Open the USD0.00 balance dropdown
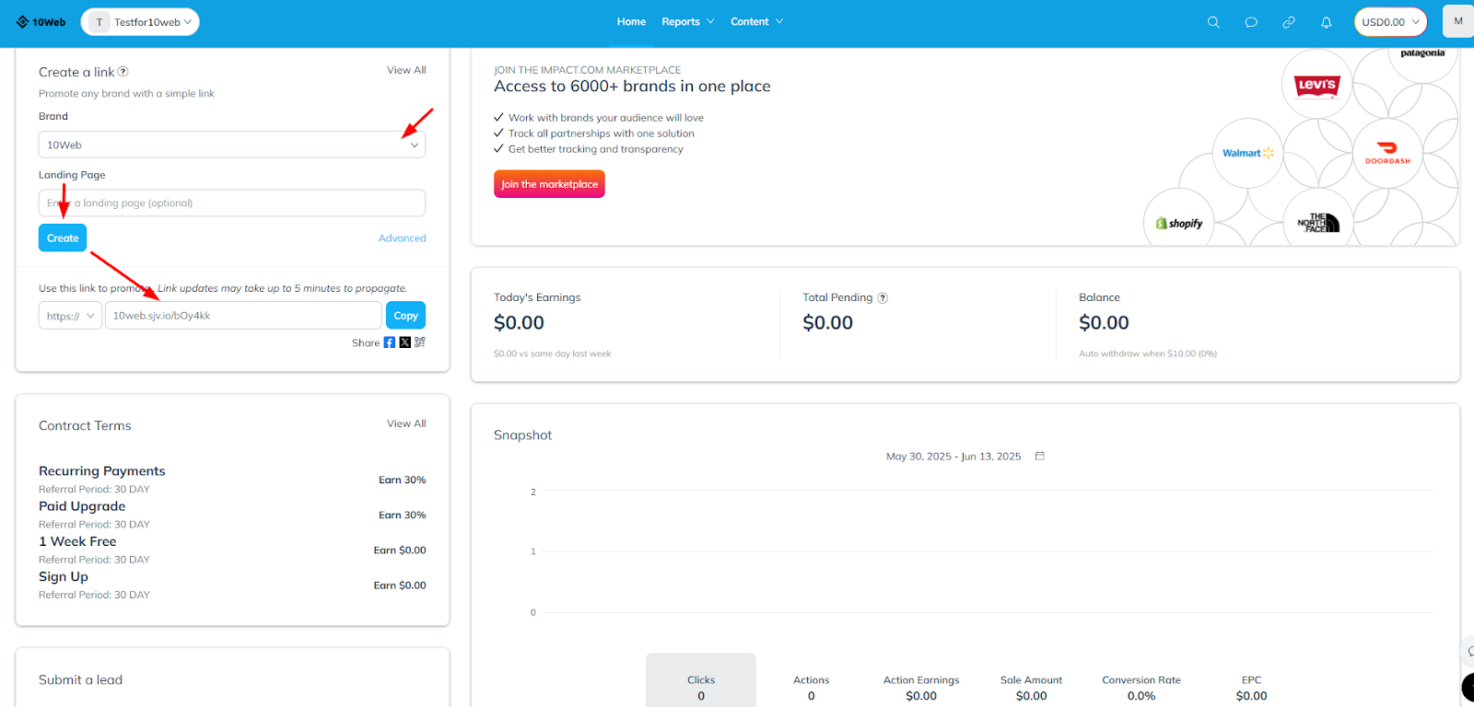1474x707 pixels. pos(1390,22)
